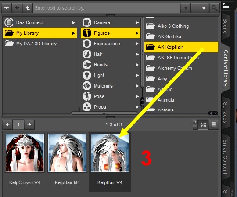Expand the Camera category arrow
237x197 pixels.
pos(137,22)
